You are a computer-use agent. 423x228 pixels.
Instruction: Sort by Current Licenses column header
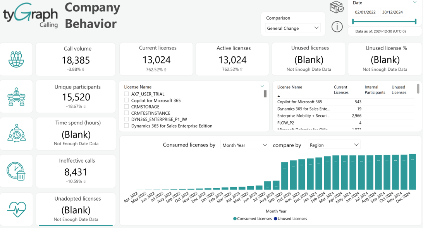tap(341, 90)
